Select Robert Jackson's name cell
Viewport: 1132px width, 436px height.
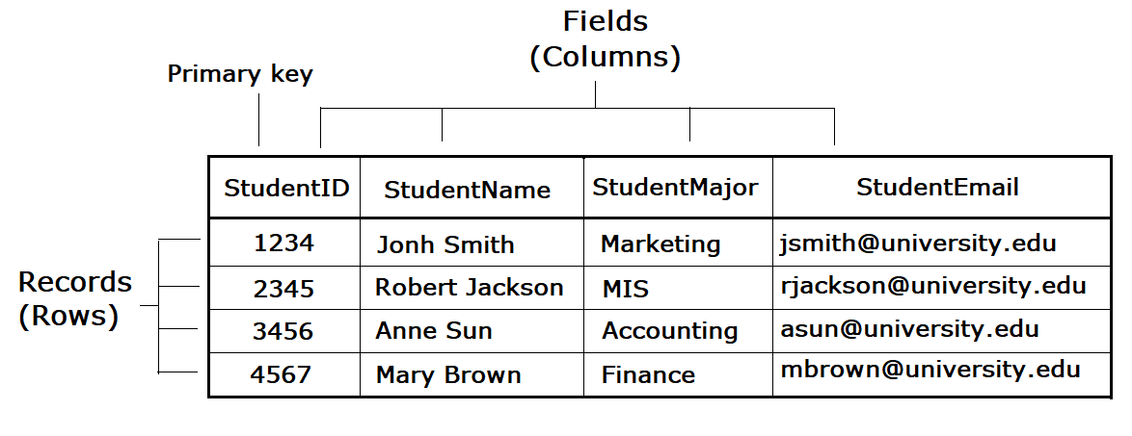(469, 287)
